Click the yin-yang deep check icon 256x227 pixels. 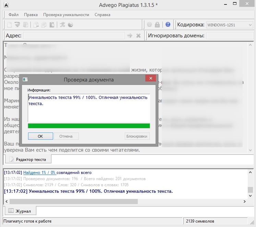70,25
